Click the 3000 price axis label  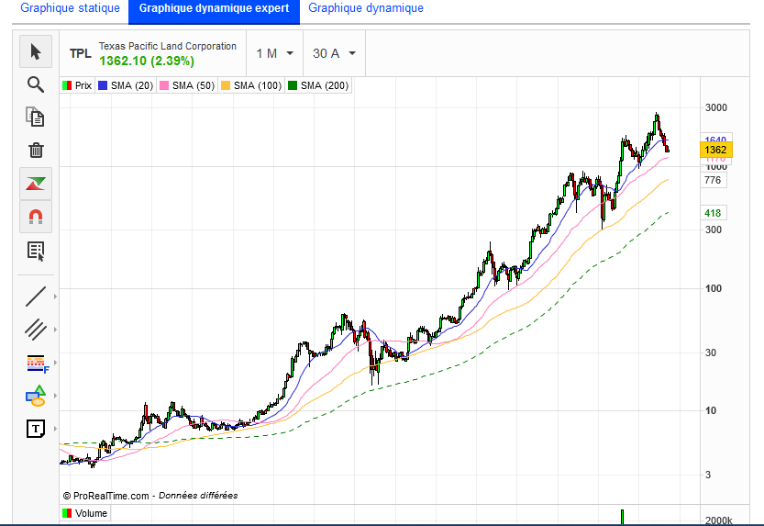tap(716, 107)
